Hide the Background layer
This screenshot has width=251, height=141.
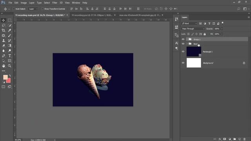coord(183,63)
